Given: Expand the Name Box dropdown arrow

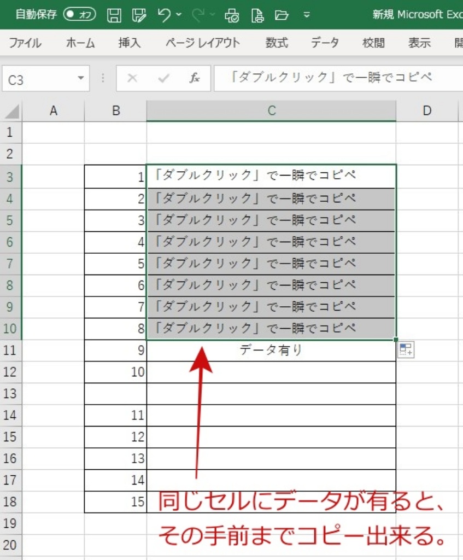Looking at the screenshot, I should [x=81, y=78].
